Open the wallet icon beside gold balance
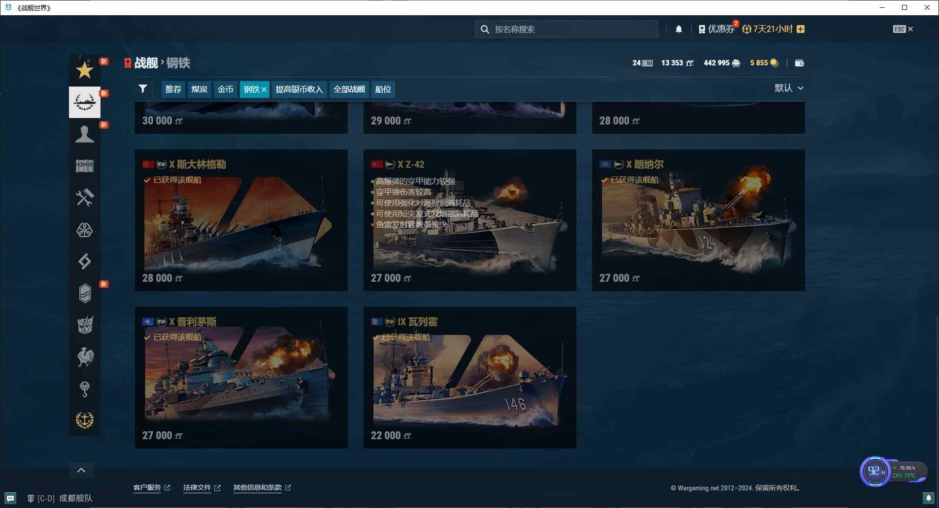This screenshot has height=508, width=939. [799, 63]
